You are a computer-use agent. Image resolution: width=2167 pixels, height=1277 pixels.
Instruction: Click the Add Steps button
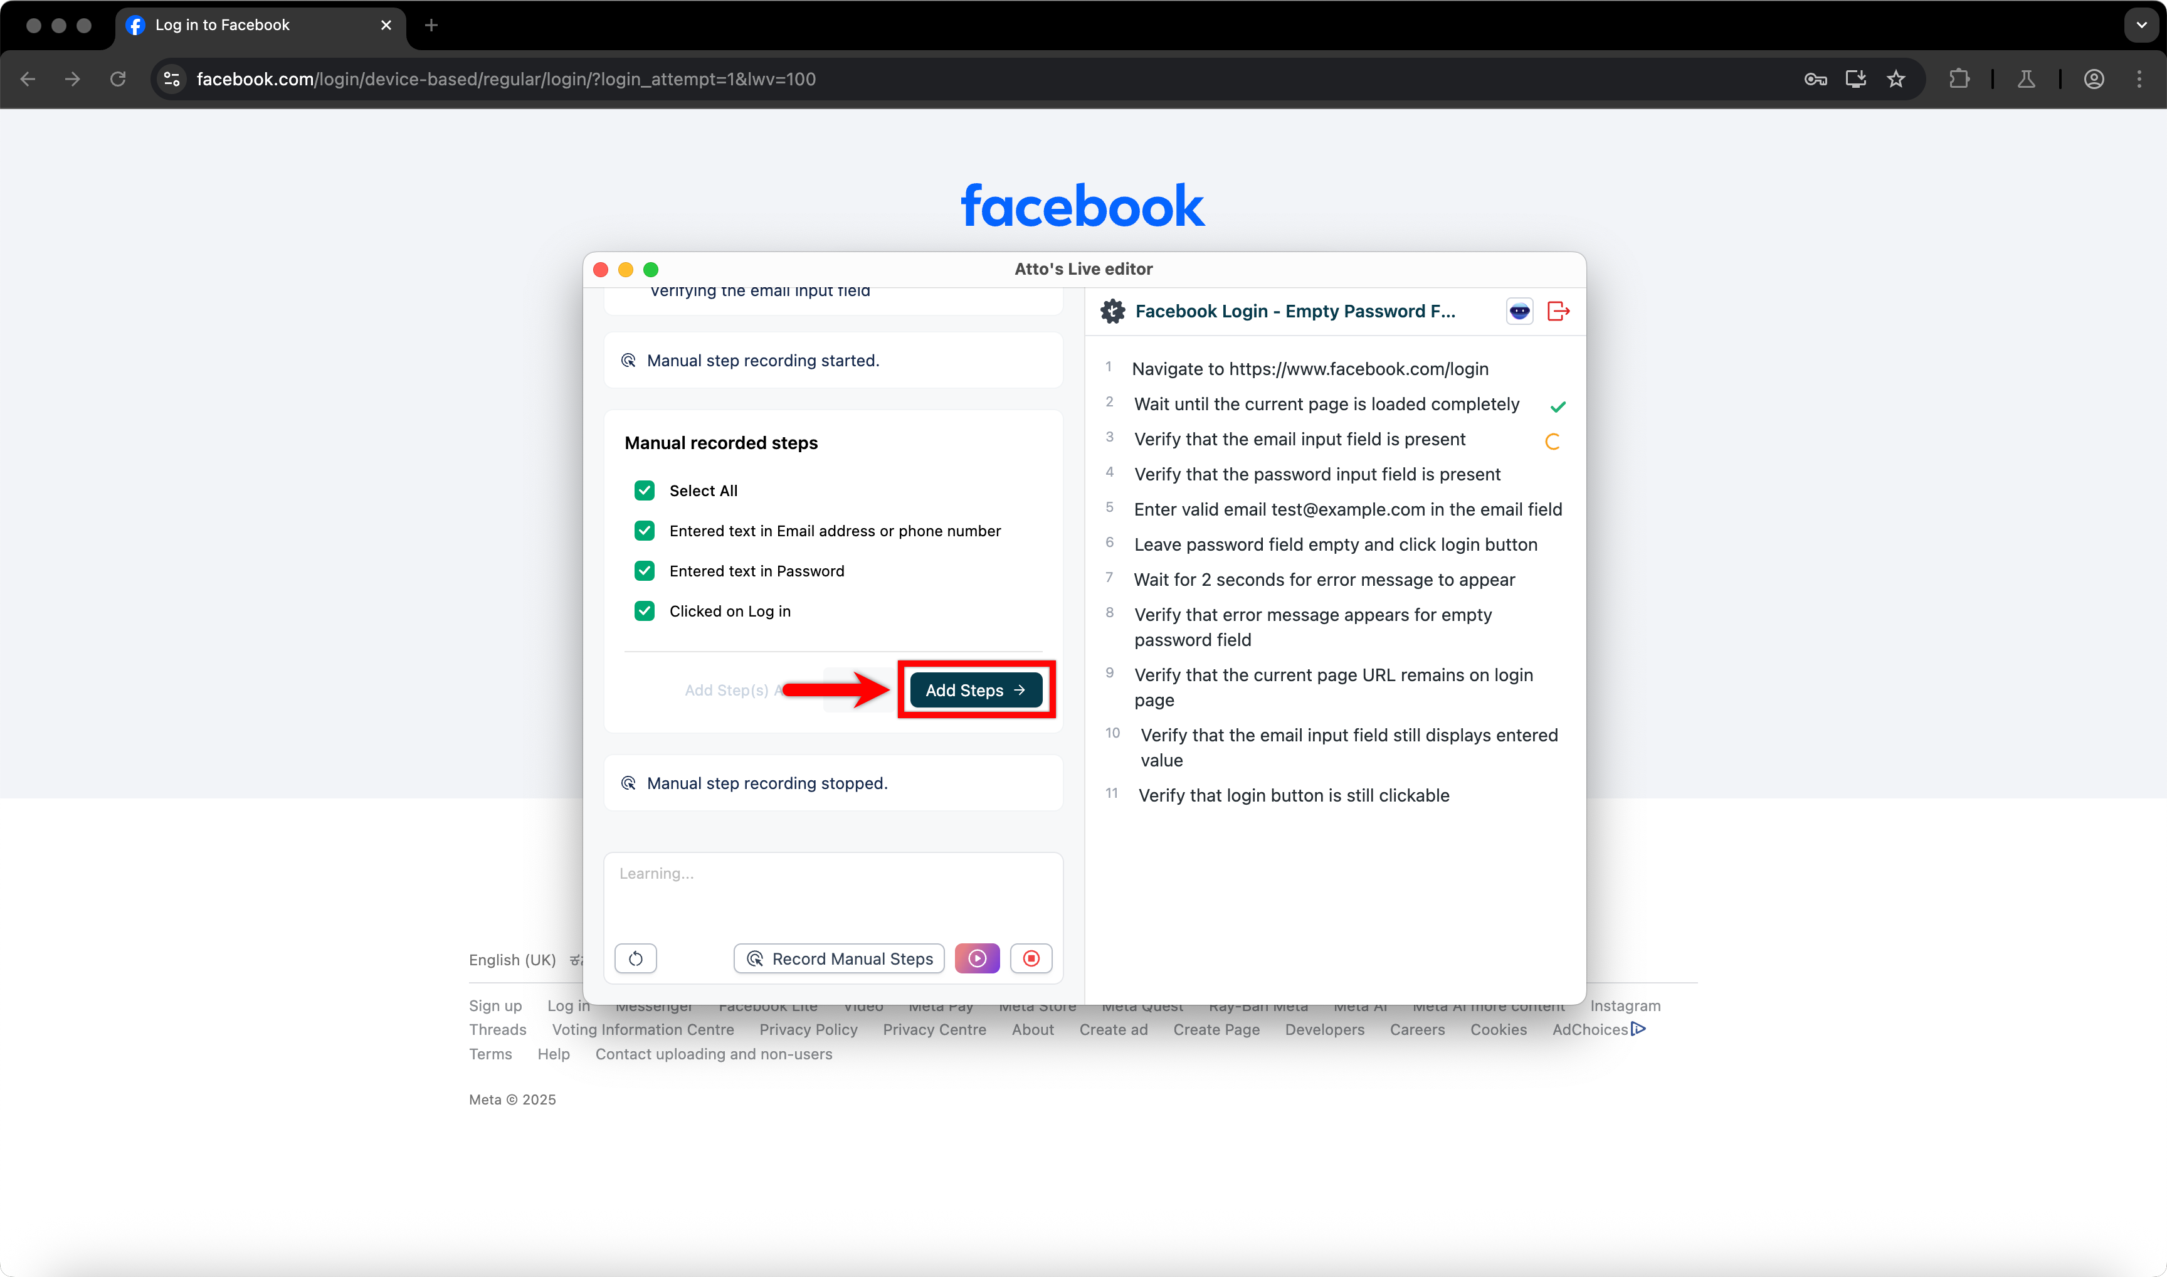pos(976,690)
